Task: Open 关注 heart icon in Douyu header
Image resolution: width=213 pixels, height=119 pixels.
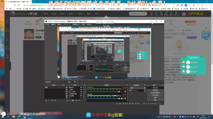Action: (x=156, y=13)
